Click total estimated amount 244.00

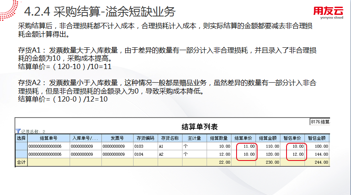[317, 162]
